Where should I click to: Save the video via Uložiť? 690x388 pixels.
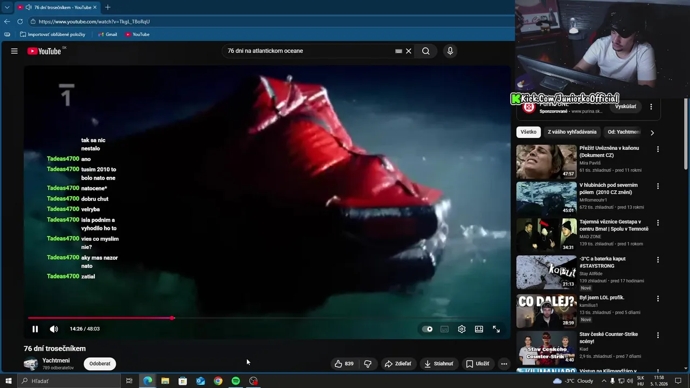tap(478, 364)
